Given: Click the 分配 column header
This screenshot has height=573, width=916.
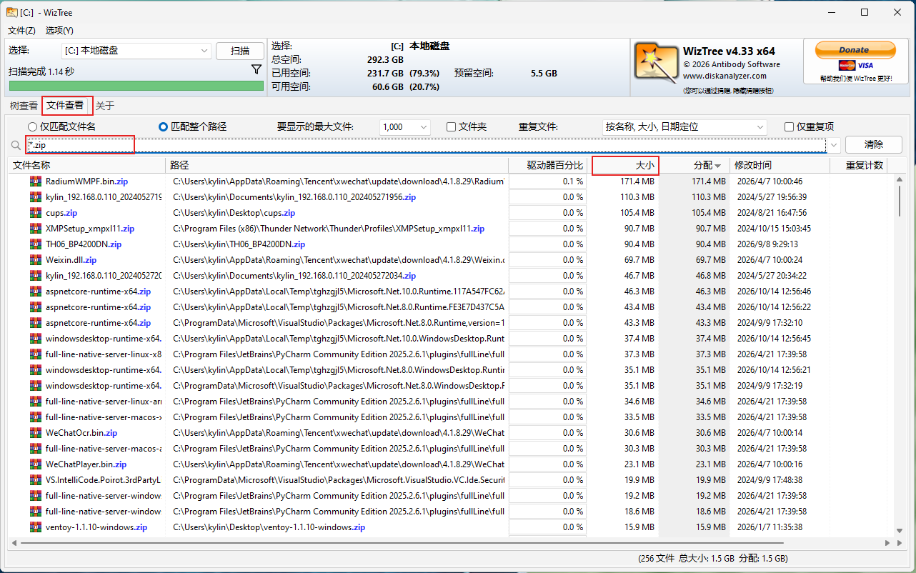Looking at the screenshot, I should coord(695,165).
